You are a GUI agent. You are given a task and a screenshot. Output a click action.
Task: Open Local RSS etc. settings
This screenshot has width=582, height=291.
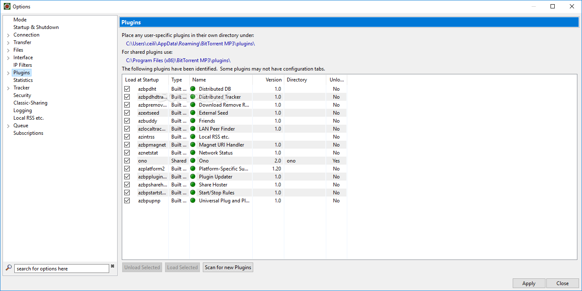(29, 118)
